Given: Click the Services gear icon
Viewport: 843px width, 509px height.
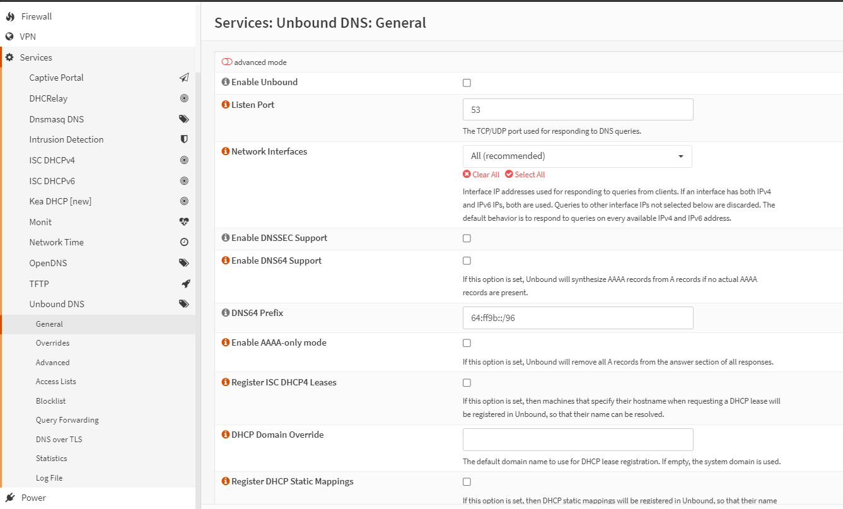Looking at the screenshot, I should (x=9, y=57).
